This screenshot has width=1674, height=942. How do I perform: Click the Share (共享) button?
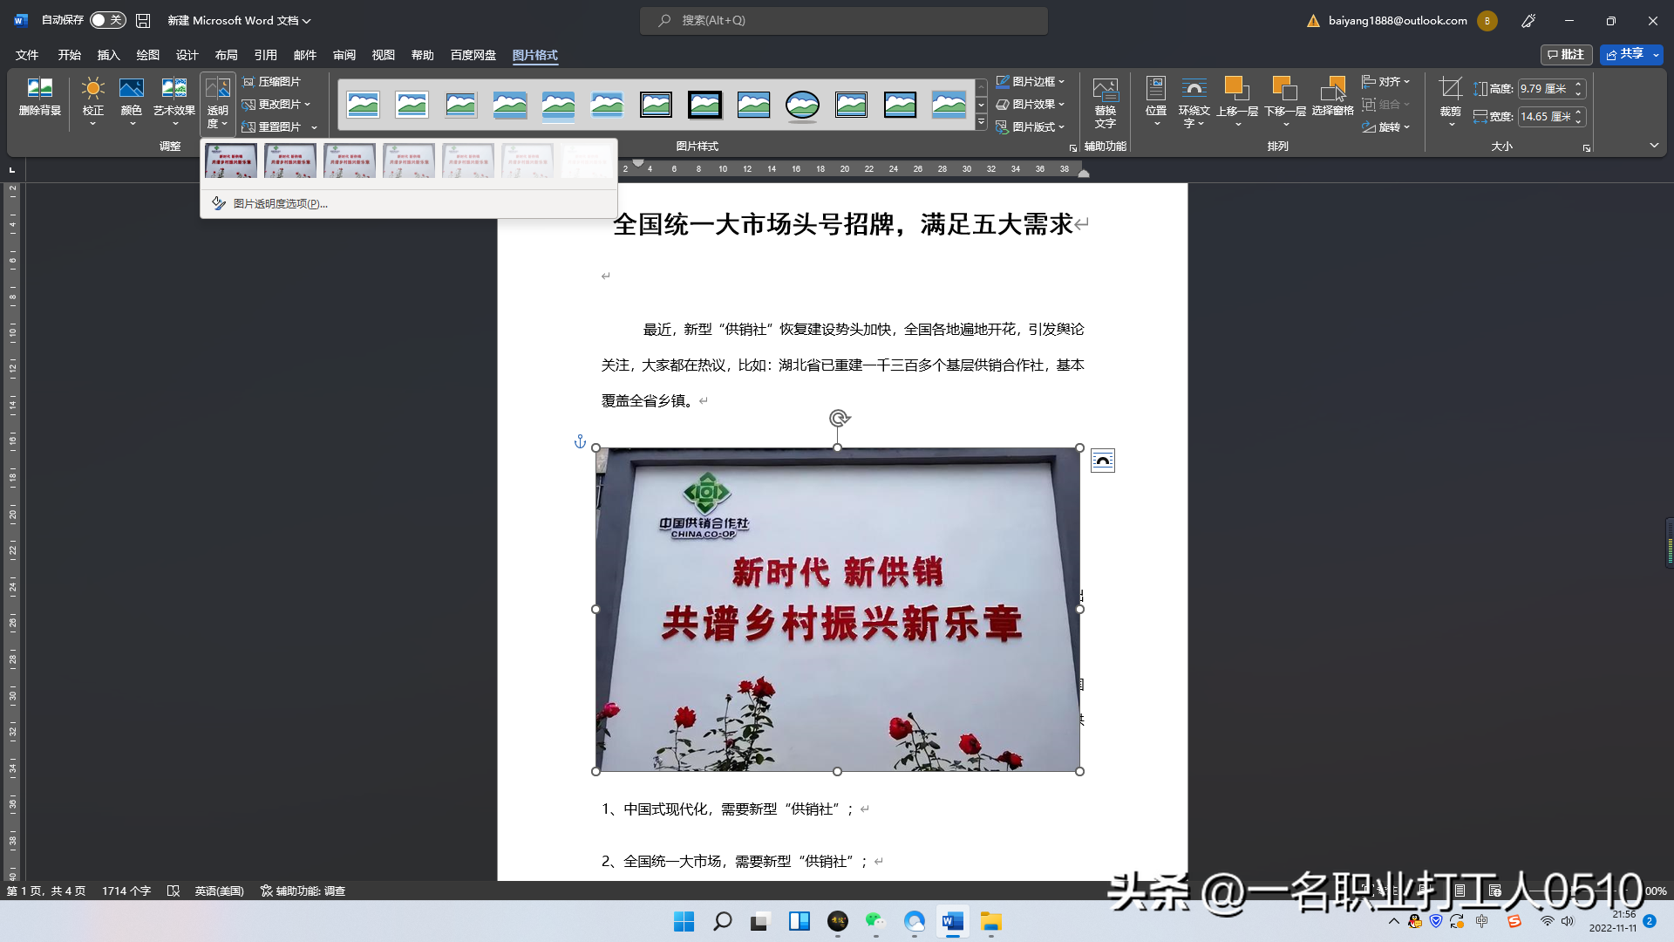coord(1624,54)
